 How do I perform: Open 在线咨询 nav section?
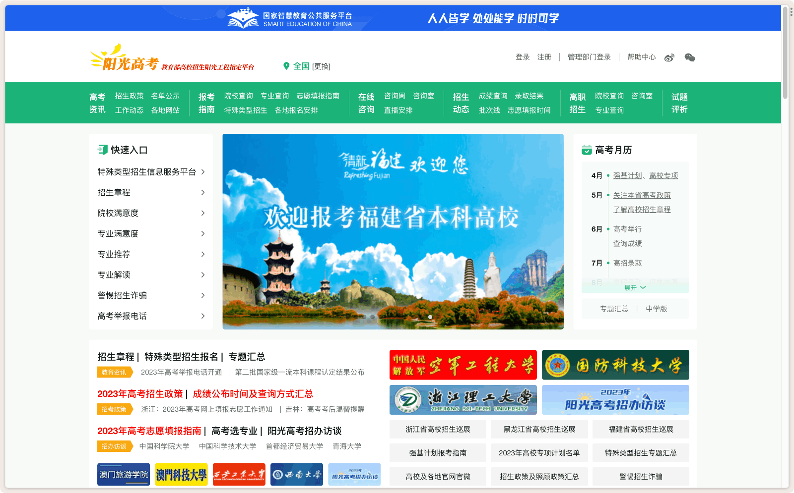coord(366,103)
